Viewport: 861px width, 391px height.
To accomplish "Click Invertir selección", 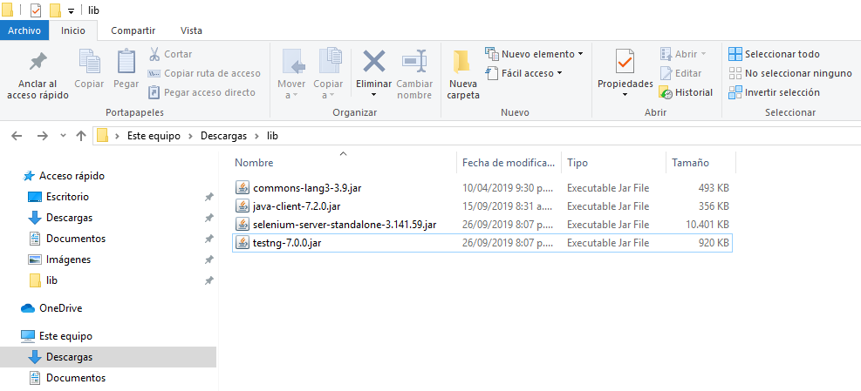I will click(775, 92).
